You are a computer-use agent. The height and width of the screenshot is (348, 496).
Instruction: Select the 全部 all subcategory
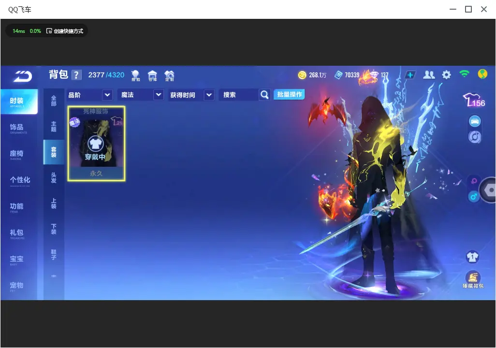click(54, 101)
